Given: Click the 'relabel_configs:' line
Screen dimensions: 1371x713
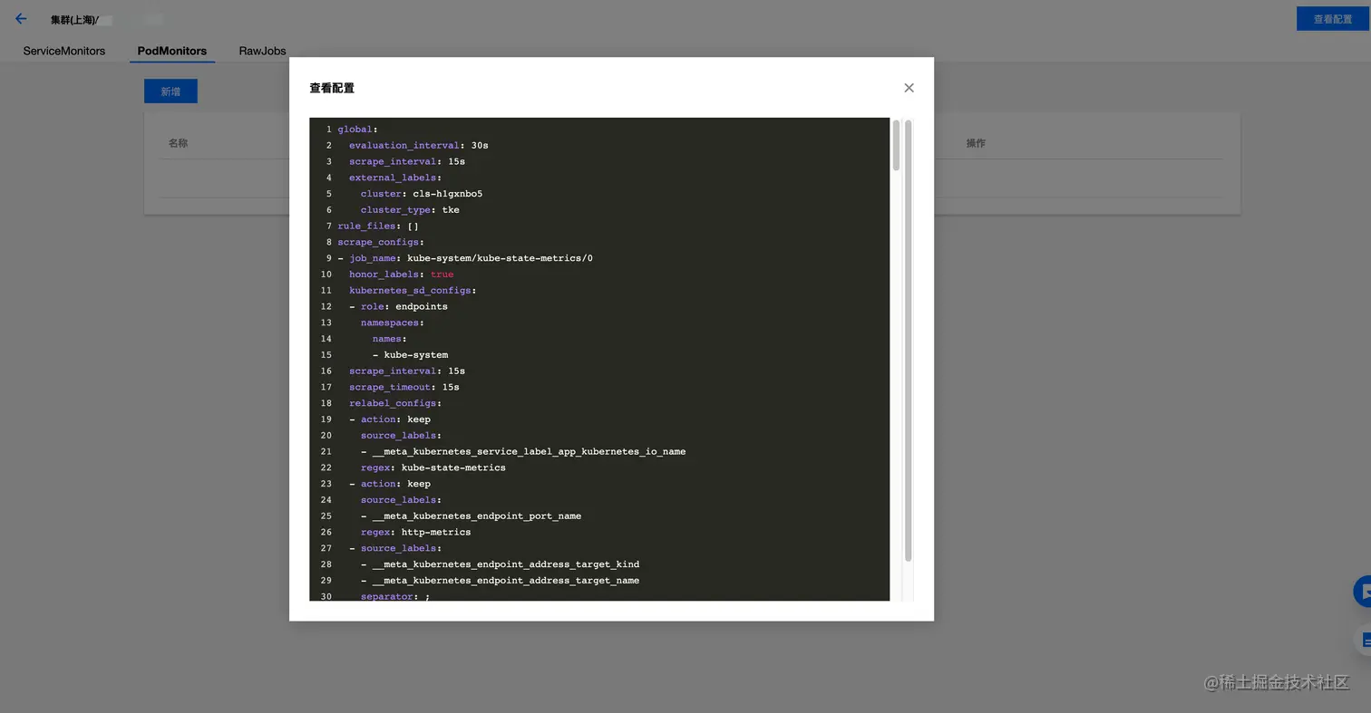Looking at the screenshot, I should [395, 403].
